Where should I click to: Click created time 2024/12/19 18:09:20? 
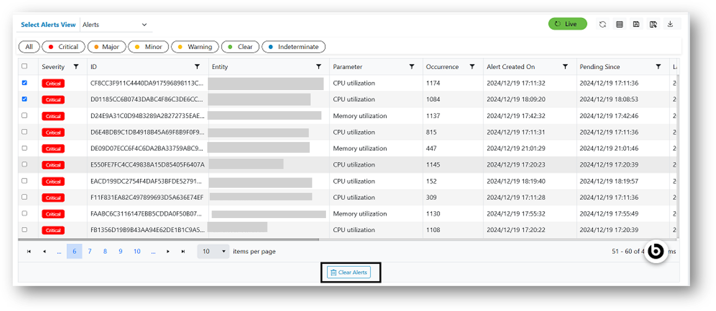[x=516, y=99]
